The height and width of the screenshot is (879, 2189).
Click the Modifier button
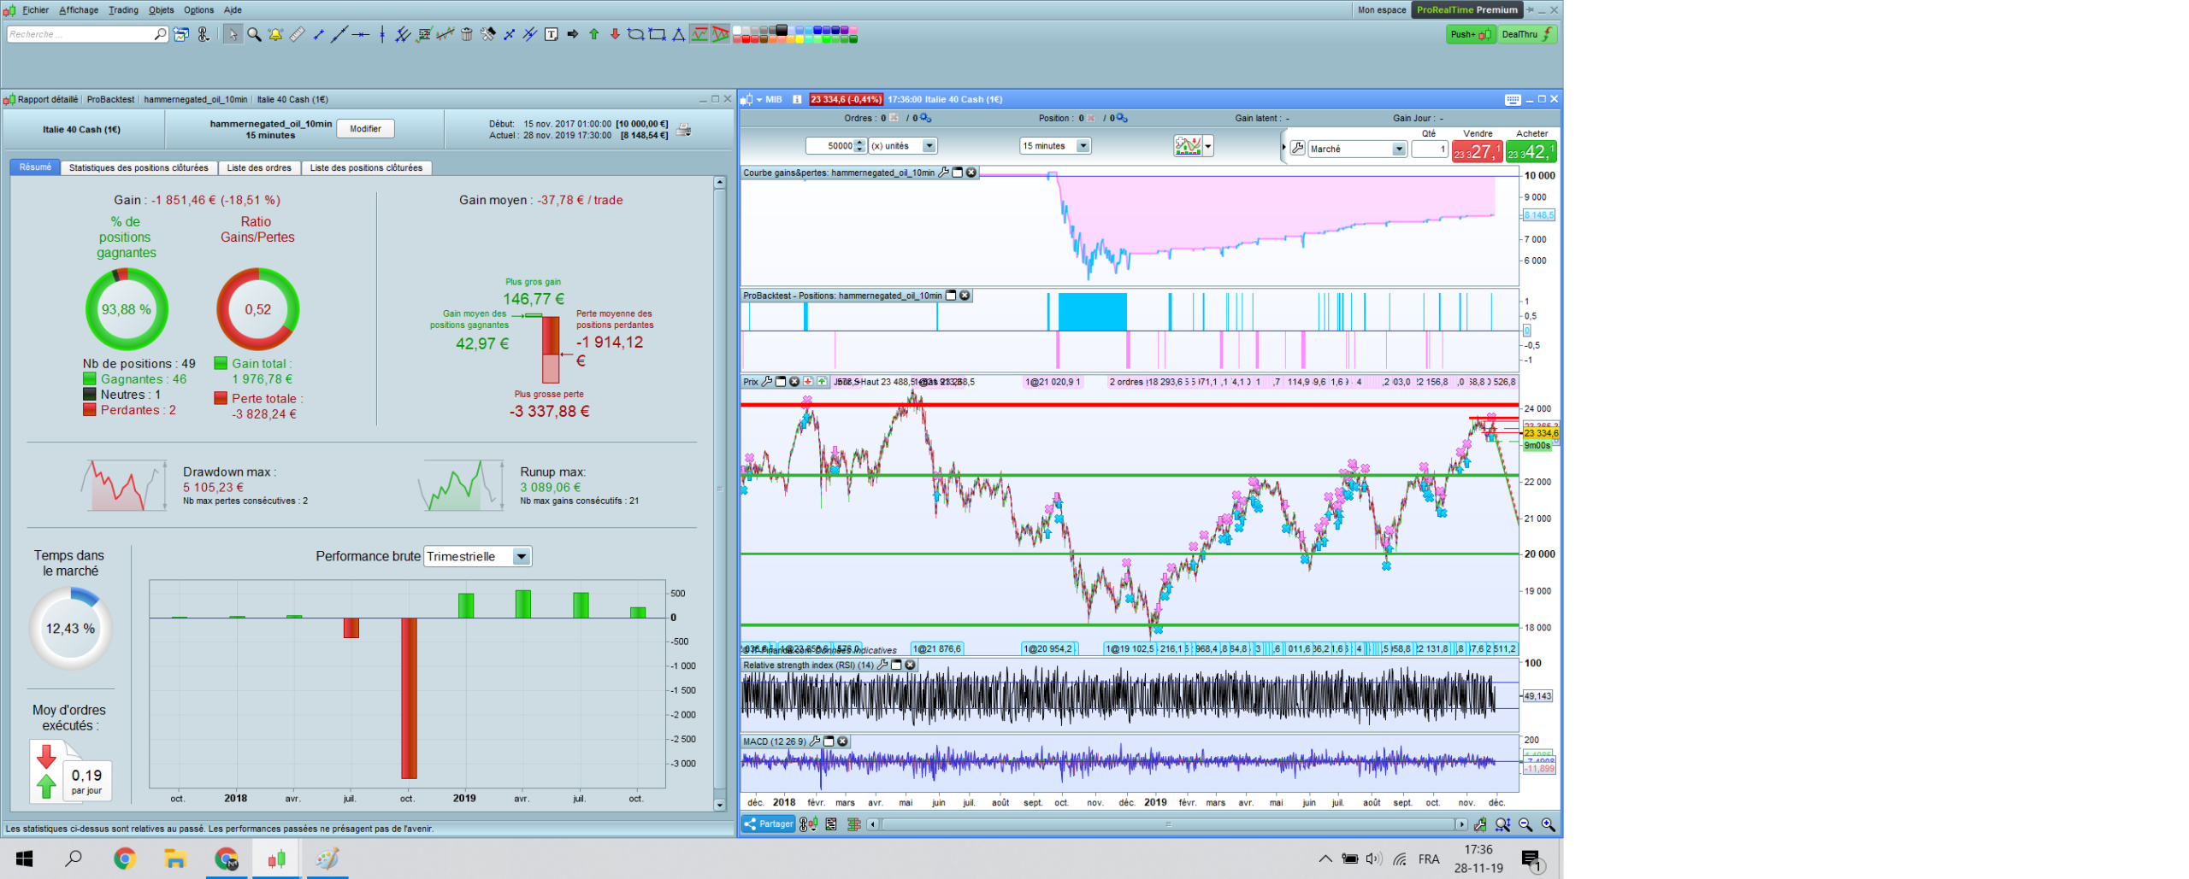click(x=365, y=129)
